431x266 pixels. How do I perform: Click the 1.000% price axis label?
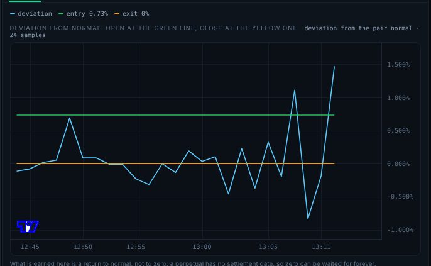[398, 98]
